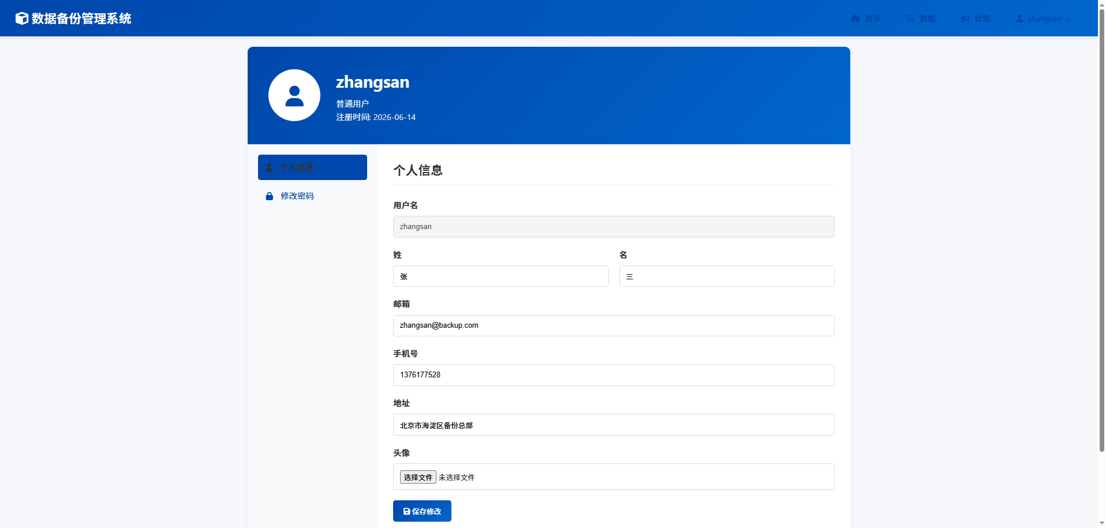Focus the 姓 input containing 张
Screen dimensions: 1106x528
[x=501, y=276]
